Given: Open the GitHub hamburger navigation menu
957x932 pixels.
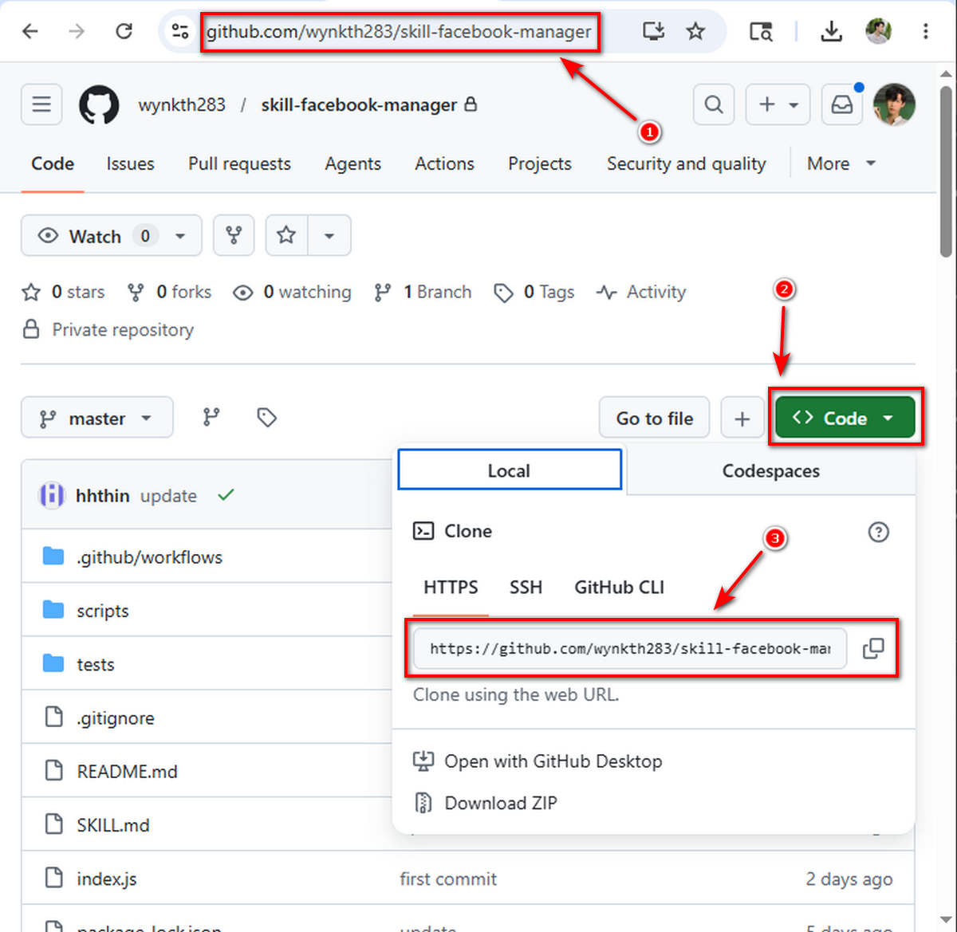Looking at the screenshot, I should 41,104.
